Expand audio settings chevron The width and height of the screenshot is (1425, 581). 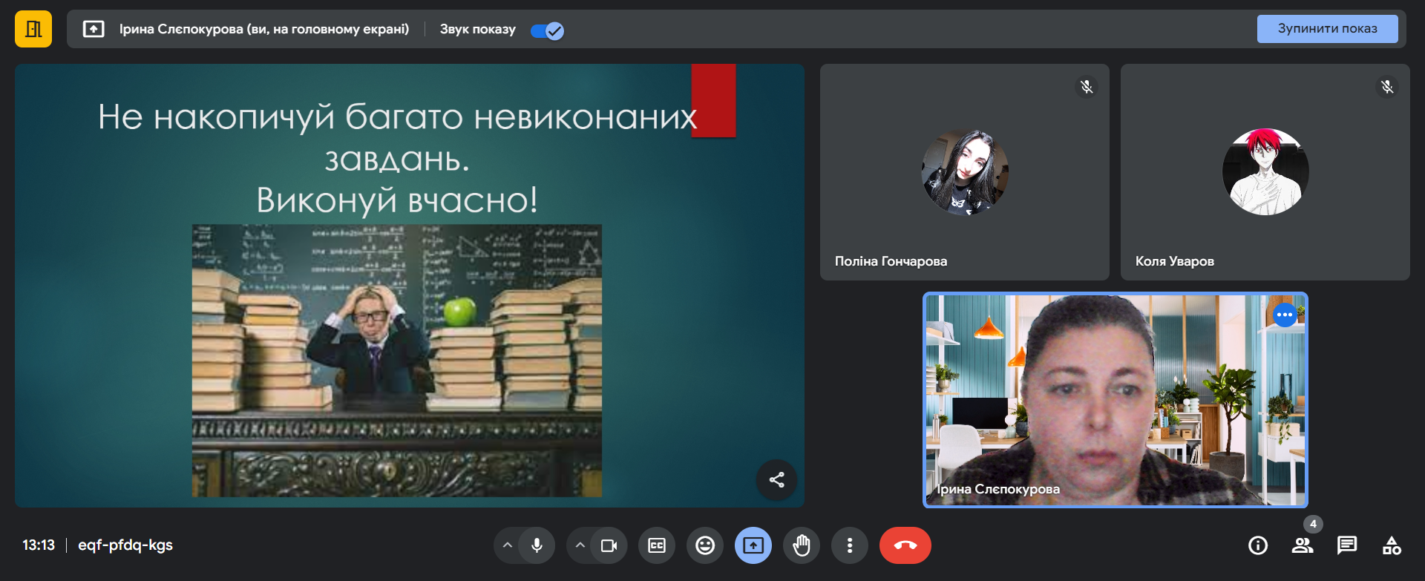click(x=508, y=545)
